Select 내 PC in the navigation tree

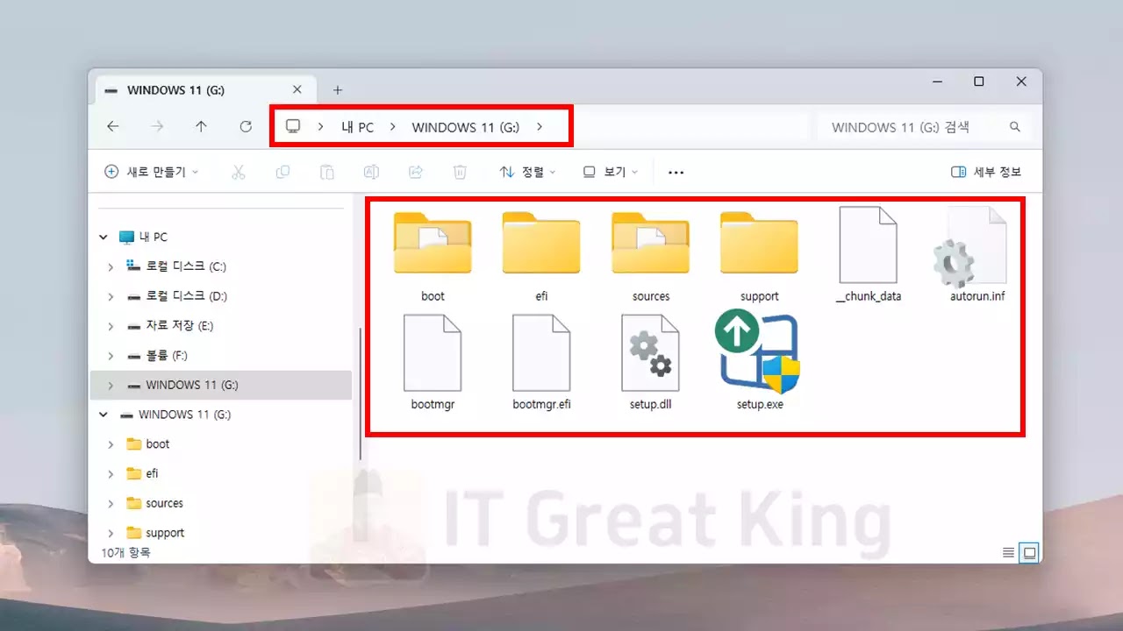coord(154,238)
